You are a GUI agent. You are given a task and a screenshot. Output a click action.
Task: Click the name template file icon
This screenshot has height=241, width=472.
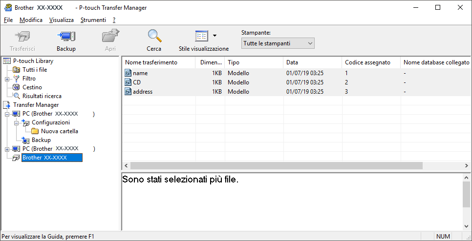pyautogui.click(x=128, y=73)
